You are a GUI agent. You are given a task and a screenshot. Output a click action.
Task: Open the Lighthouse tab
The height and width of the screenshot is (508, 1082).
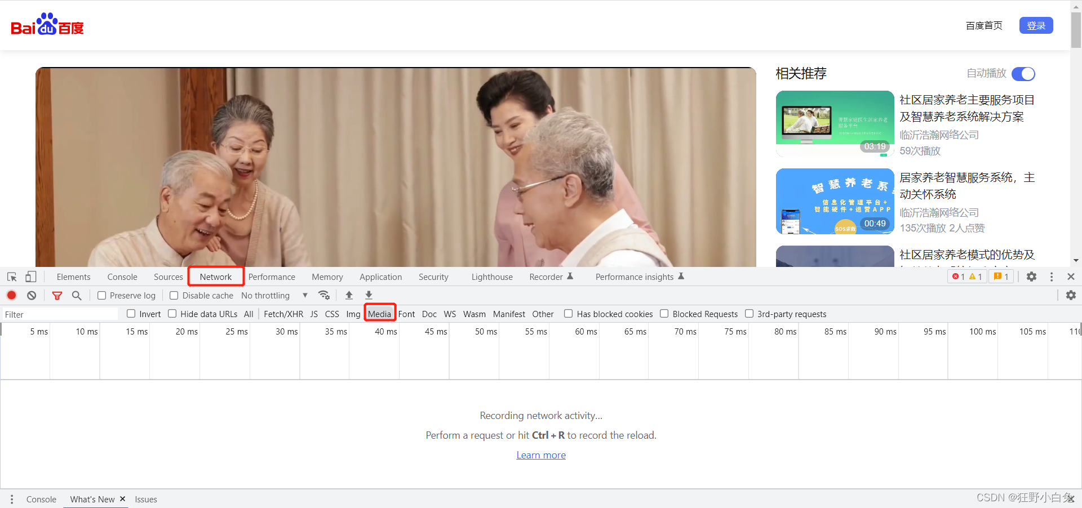click(x=492, y=277)
